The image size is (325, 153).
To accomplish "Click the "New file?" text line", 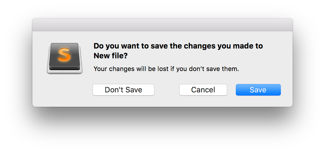I will pos(111,56).
